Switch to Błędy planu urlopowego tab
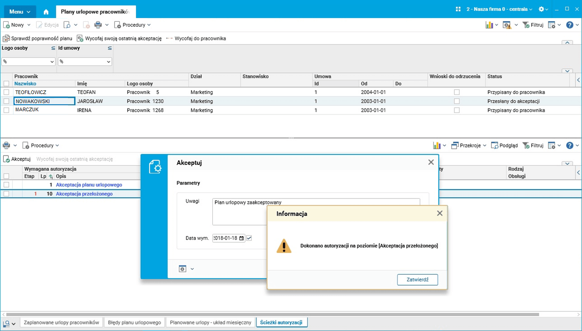This screenshot has height=331, width=582. 135,322
